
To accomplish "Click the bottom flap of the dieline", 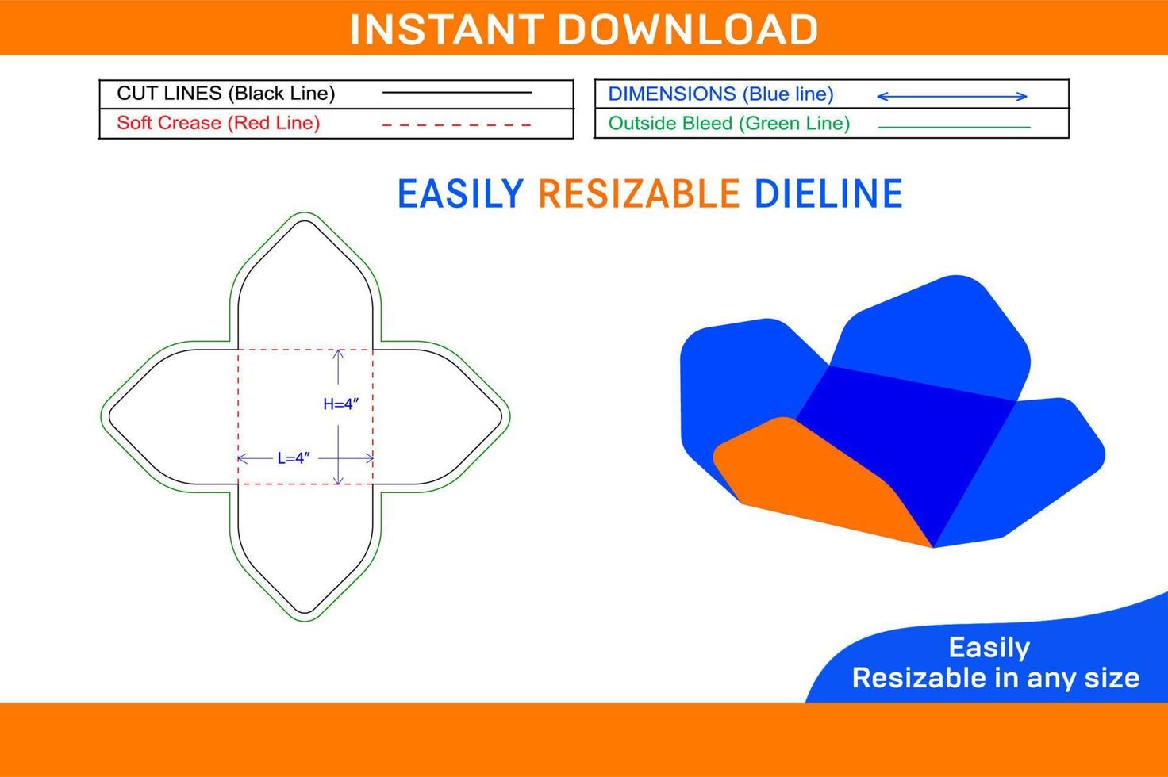I will click(x=305, y=549).
